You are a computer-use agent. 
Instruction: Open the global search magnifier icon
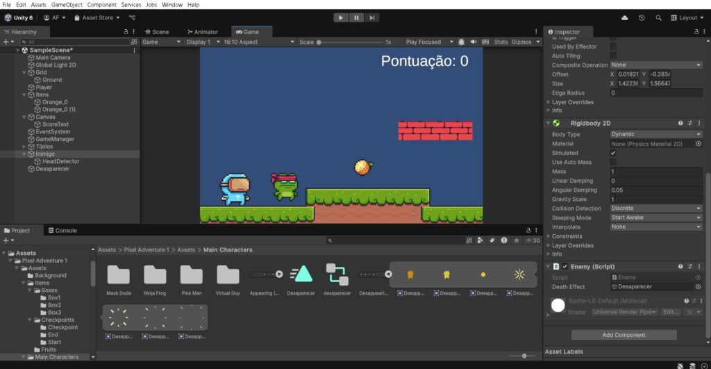click(658, 17)
